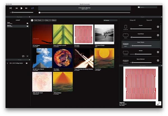Toggle the blue repeat mode icon
Image resolution: width=168 pixels, height=116 pixels.
point(32,8)
